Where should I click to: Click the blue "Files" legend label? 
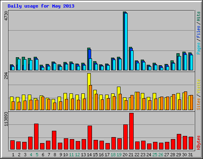point(198,32)
